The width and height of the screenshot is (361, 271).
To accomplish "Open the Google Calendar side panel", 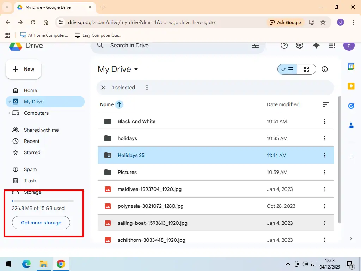I will pos(351,66).
